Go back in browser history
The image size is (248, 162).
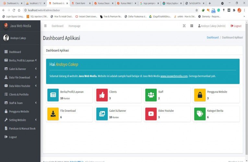coord(4,10)
